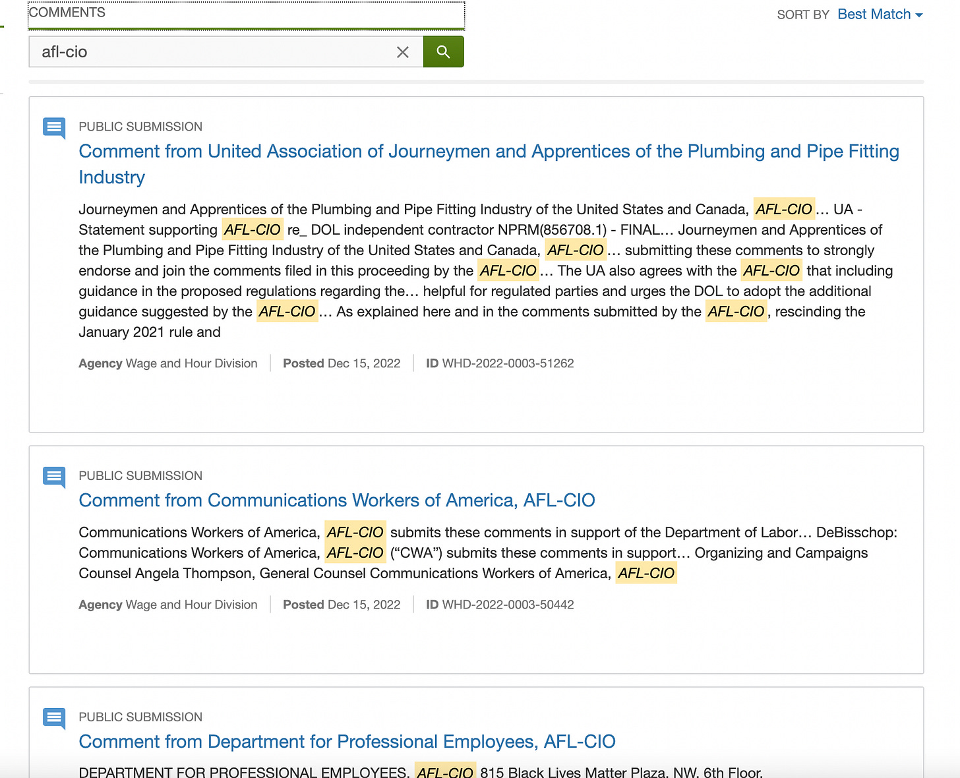Click the green magnifier search button
This screenshot has width=960, height=778.
[x=443, y=51]
